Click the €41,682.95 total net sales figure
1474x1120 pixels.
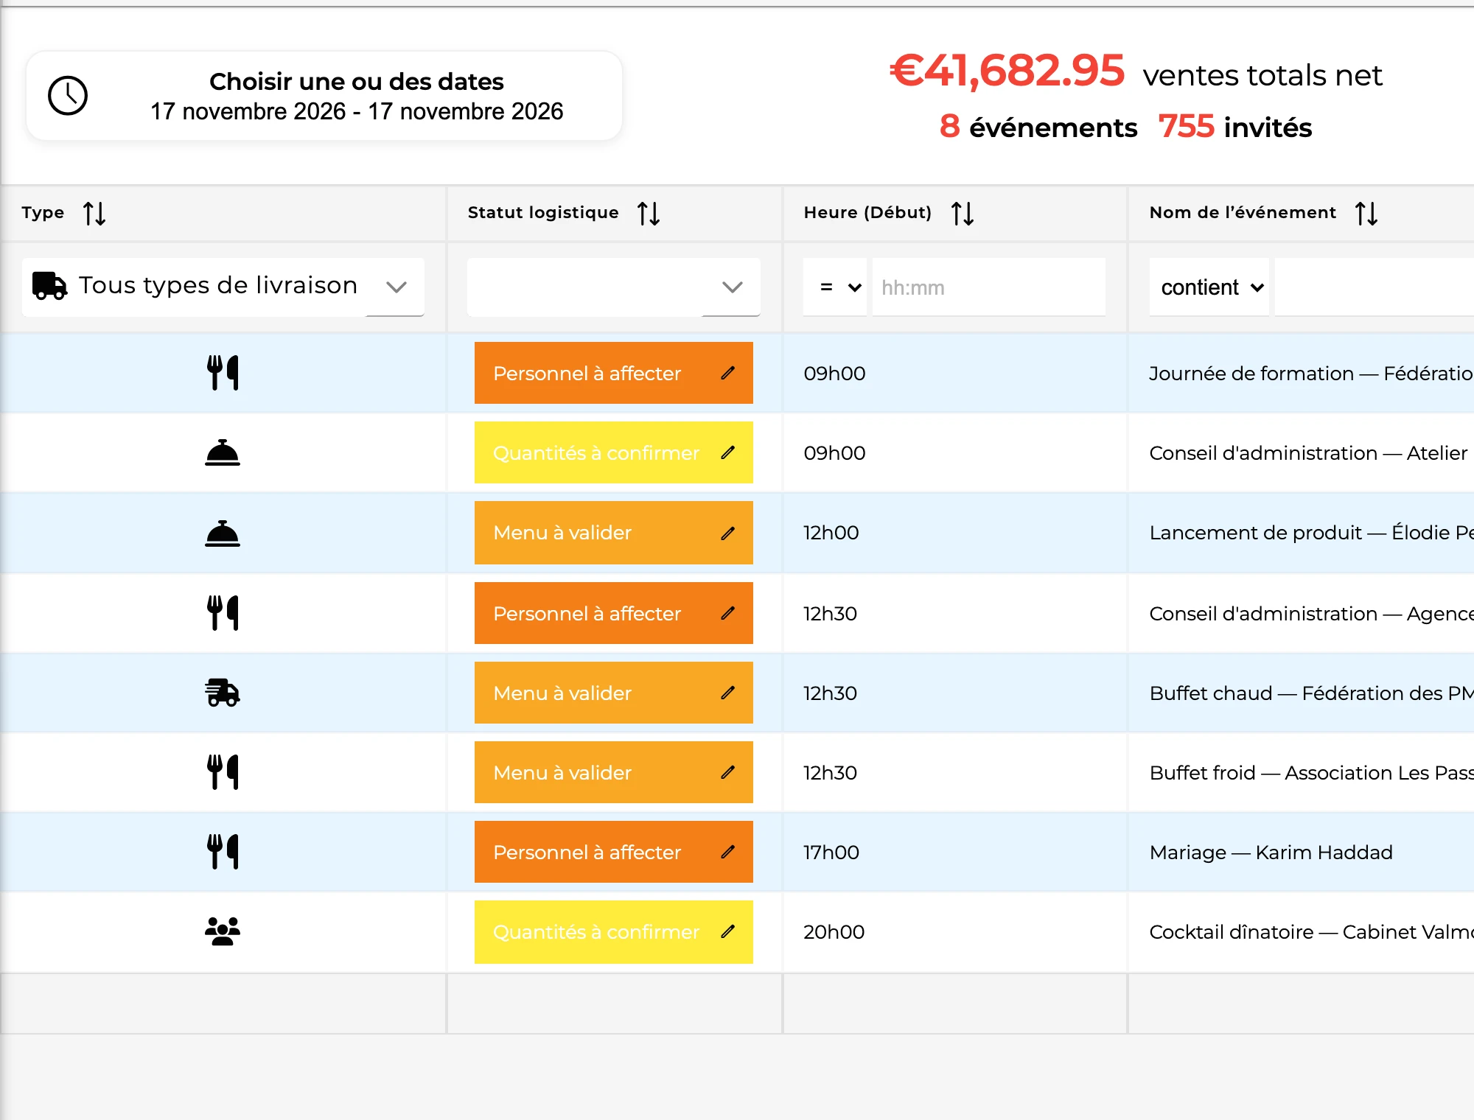click(x=1007, y=71)
